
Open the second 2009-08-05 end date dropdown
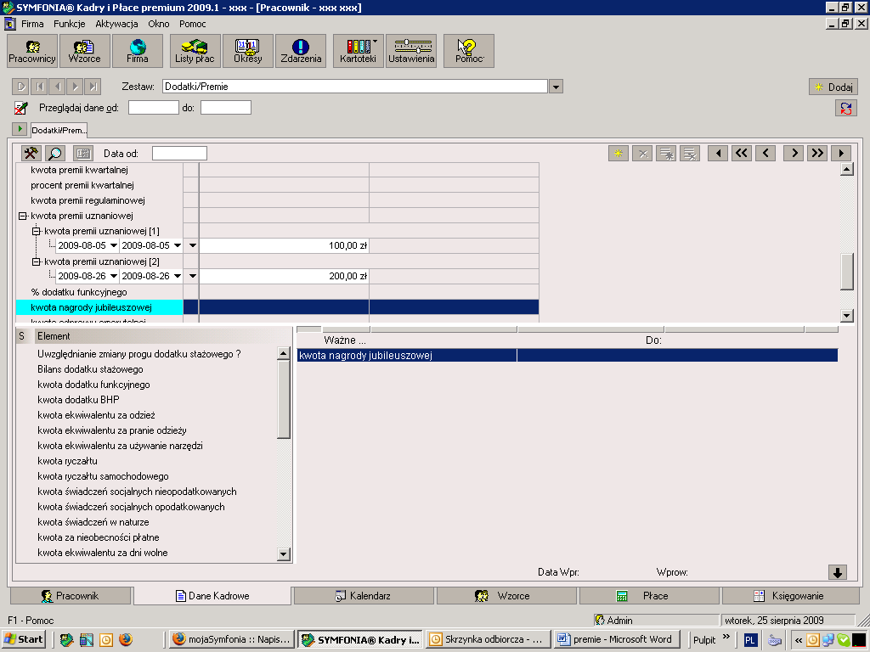(x=178, y=245)
